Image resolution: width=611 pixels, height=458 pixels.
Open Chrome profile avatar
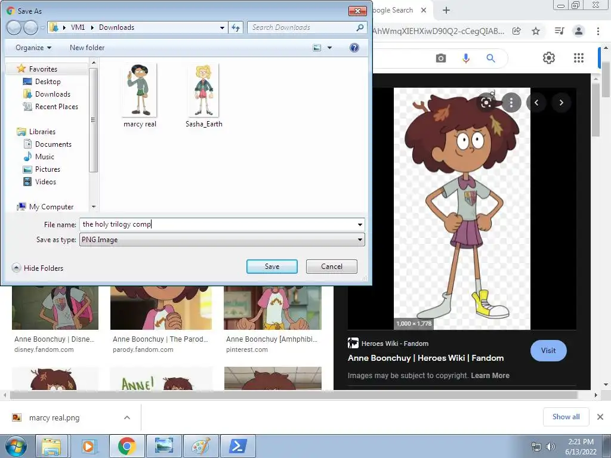pos(579,31)
